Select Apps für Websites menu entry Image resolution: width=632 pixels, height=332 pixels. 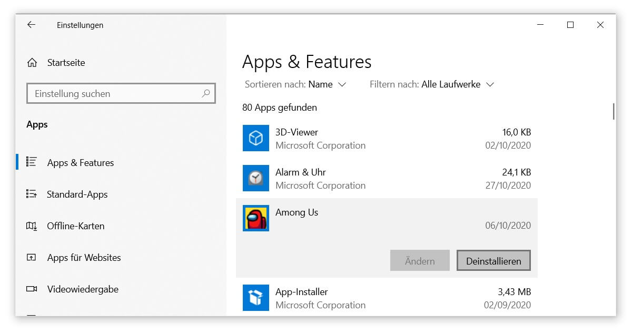pyautogui.click(x=84, y=258)
